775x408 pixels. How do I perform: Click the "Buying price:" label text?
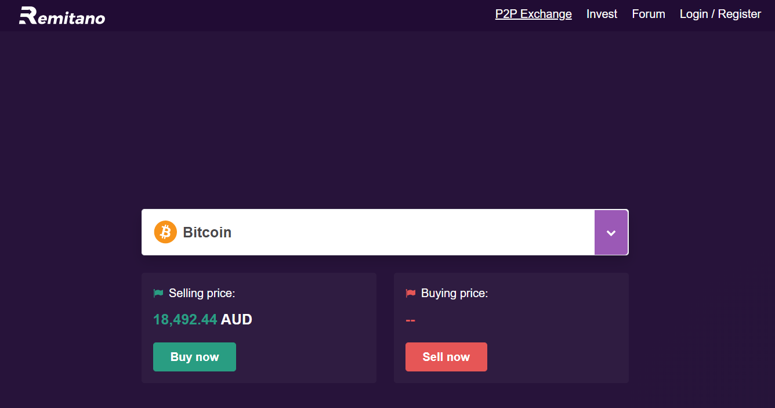point(455,294)
